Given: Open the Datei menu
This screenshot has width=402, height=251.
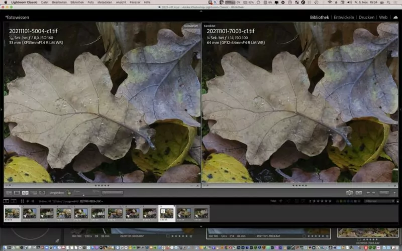Looking at the screenshot, I should [45, 3].
